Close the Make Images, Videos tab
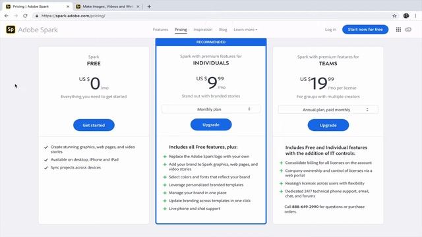 pyautogui.click(x=138, y=7)
